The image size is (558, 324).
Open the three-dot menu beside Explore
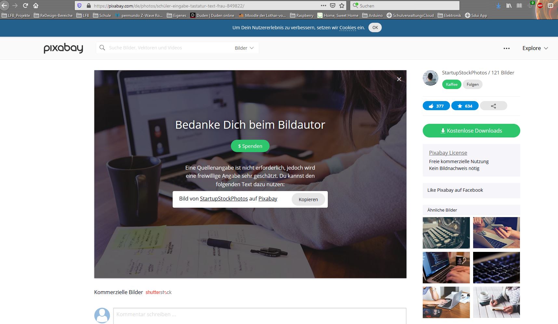[507, 48]
